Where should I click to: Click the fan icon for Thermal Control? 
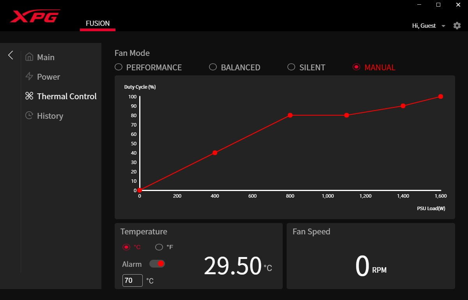click(x=29, y=96)
